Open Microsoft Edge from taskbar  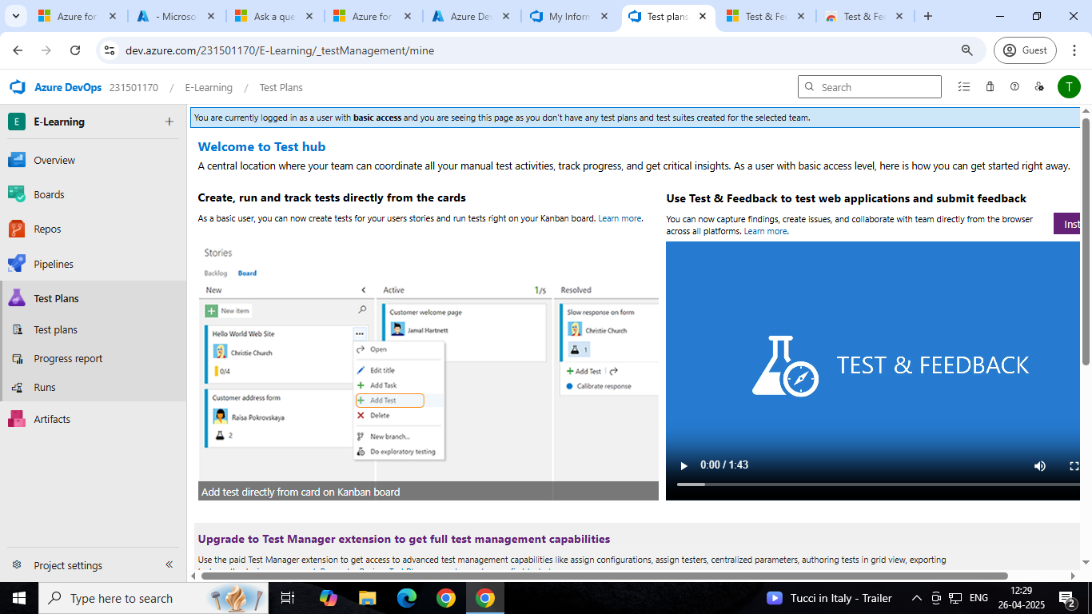point(406,598)
